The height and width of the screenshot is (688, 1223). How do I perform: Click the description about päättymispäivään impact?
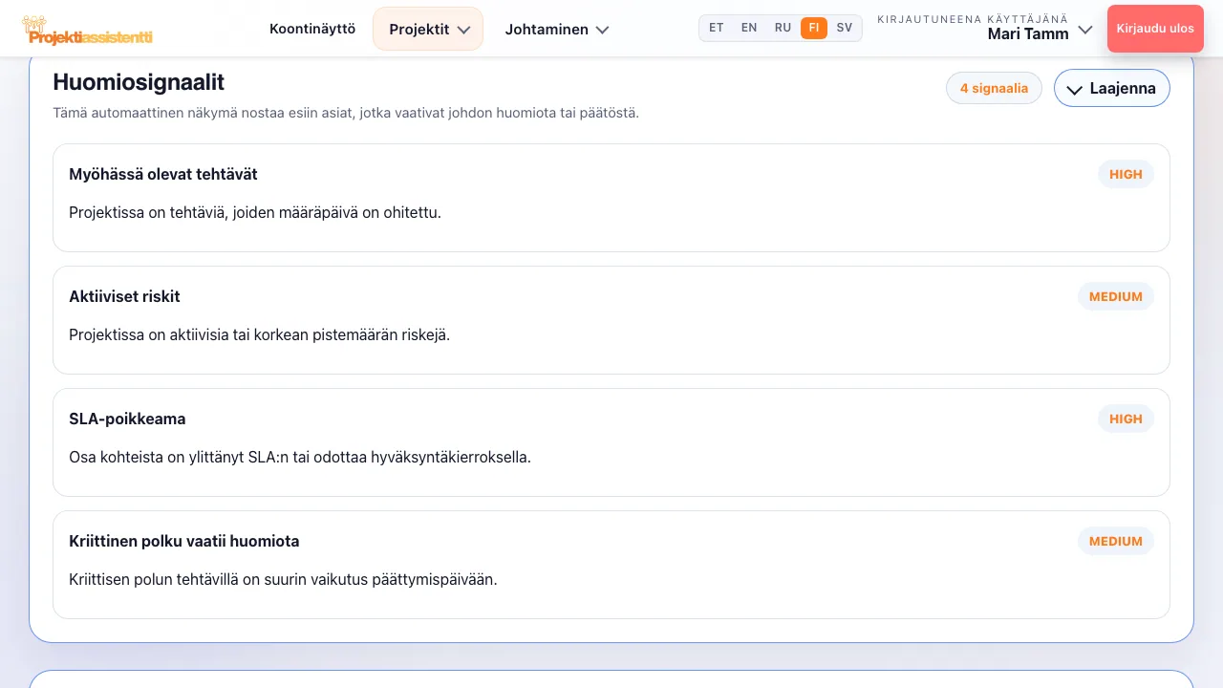(x=284, y=579)
